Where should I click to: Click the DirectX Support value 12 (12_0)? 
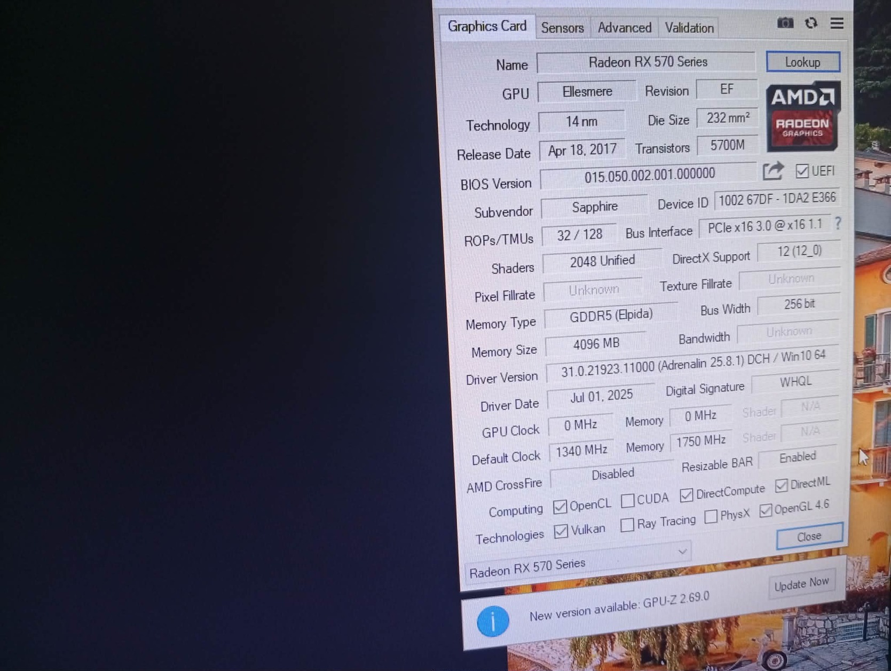click(x=799, y=251)
